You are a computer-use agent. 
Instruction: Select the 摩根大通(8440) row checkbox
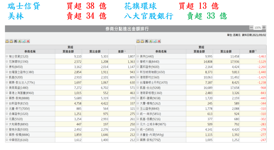138,62
